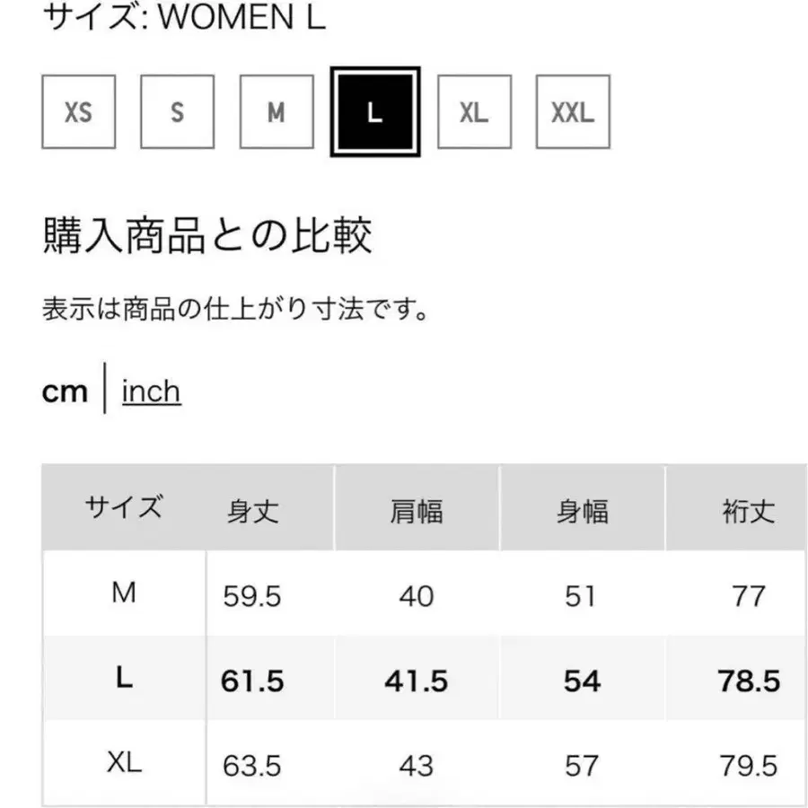Switch measurements to inch units

click(151, 391)
